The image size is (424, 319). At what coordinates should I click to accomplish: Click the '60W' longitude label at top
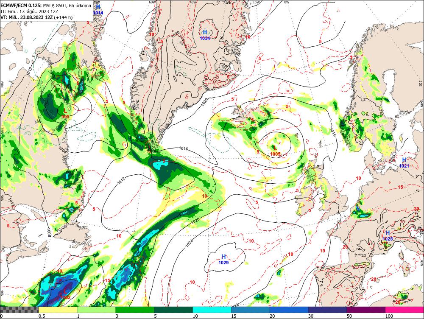153,2
